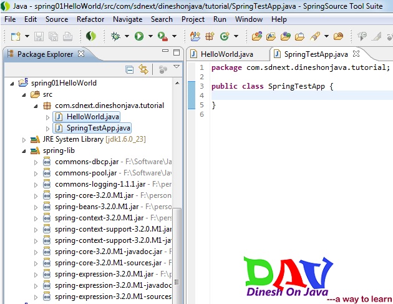Click the New Java Package icon

coord(210,37)
